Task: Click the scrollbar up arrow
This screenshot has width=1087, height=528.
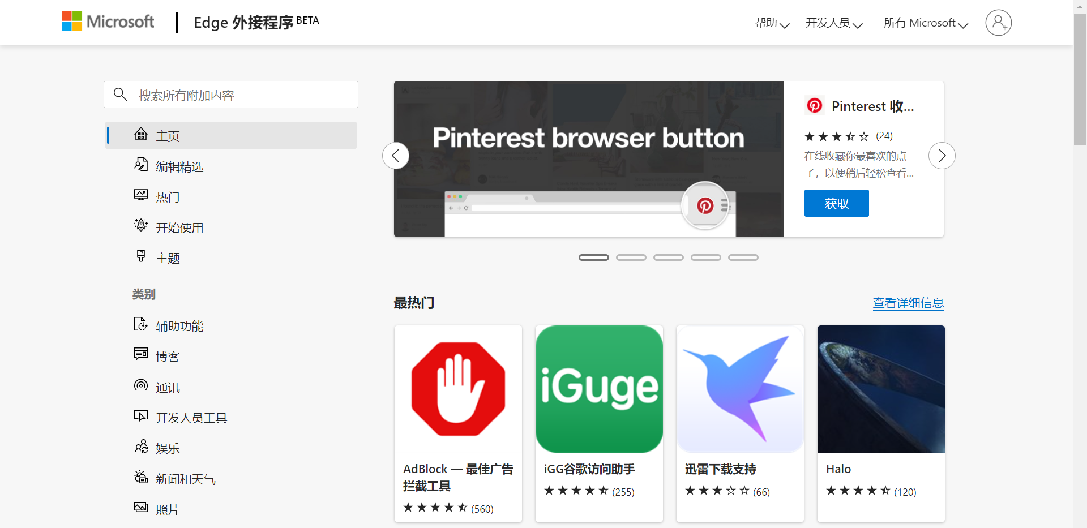Action: pyautogui.click(x=1080, y=6)
